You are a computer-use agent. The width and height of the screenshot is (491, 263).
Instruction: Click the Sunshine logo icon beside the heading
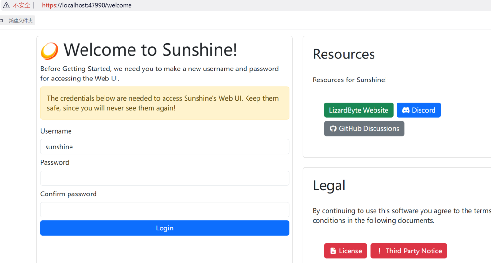coord(49,51)
